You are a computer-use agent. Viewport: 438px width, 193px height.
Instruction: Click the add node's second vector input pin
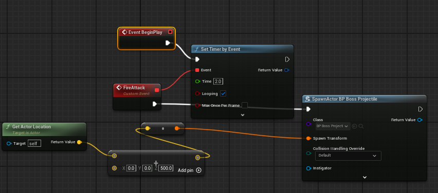114,168
